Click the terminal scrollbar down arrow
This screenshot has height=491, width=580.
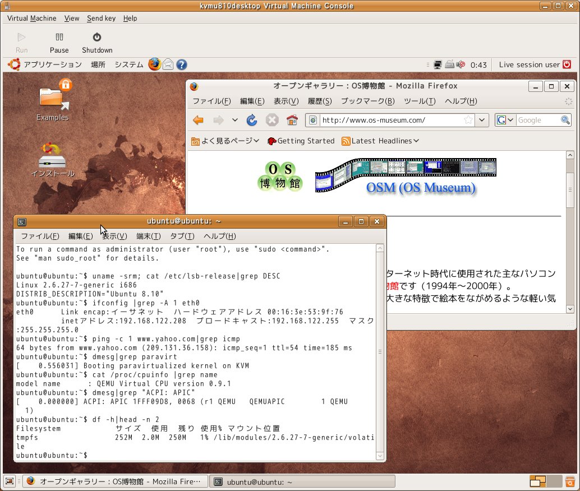point(380,456)
